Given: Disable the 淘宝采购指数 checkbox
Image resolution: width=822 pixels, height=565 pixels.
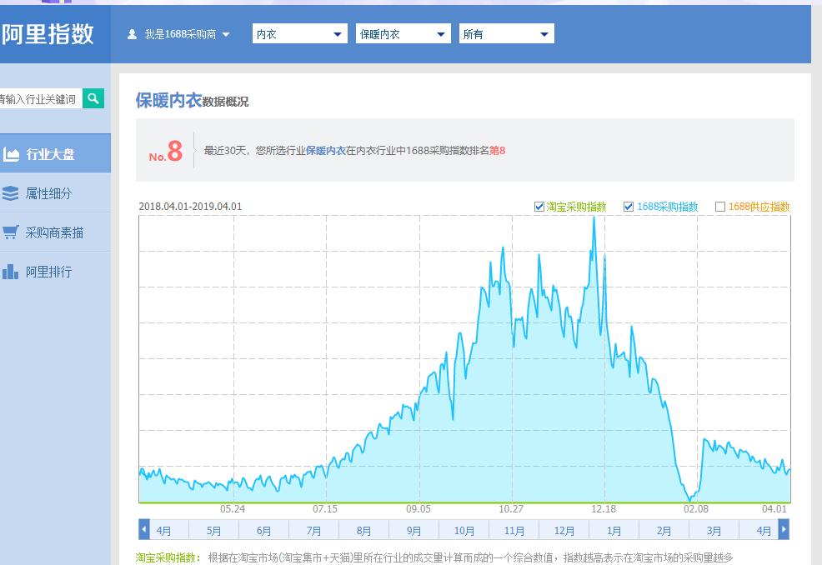Looking at the screenshot, I should pos(539,206).
